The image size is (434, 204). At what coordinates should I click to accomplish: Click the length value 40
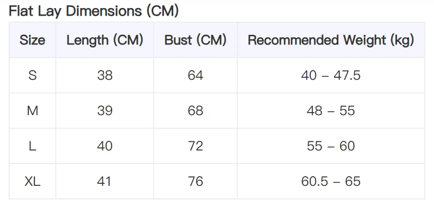click(x=104, y=146)
